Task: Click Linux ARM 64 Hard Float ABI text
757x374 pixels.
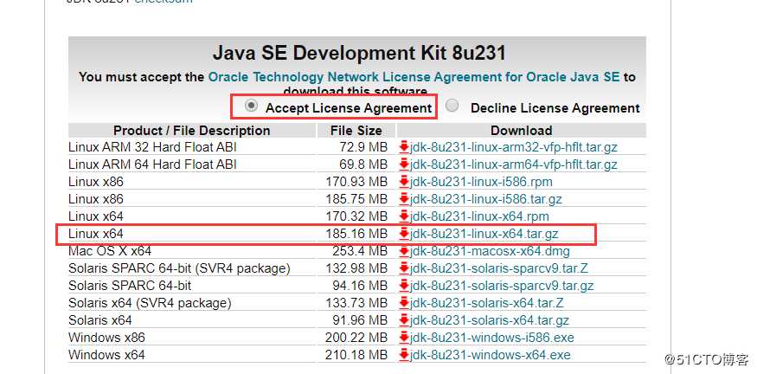Action: [152, 164]
